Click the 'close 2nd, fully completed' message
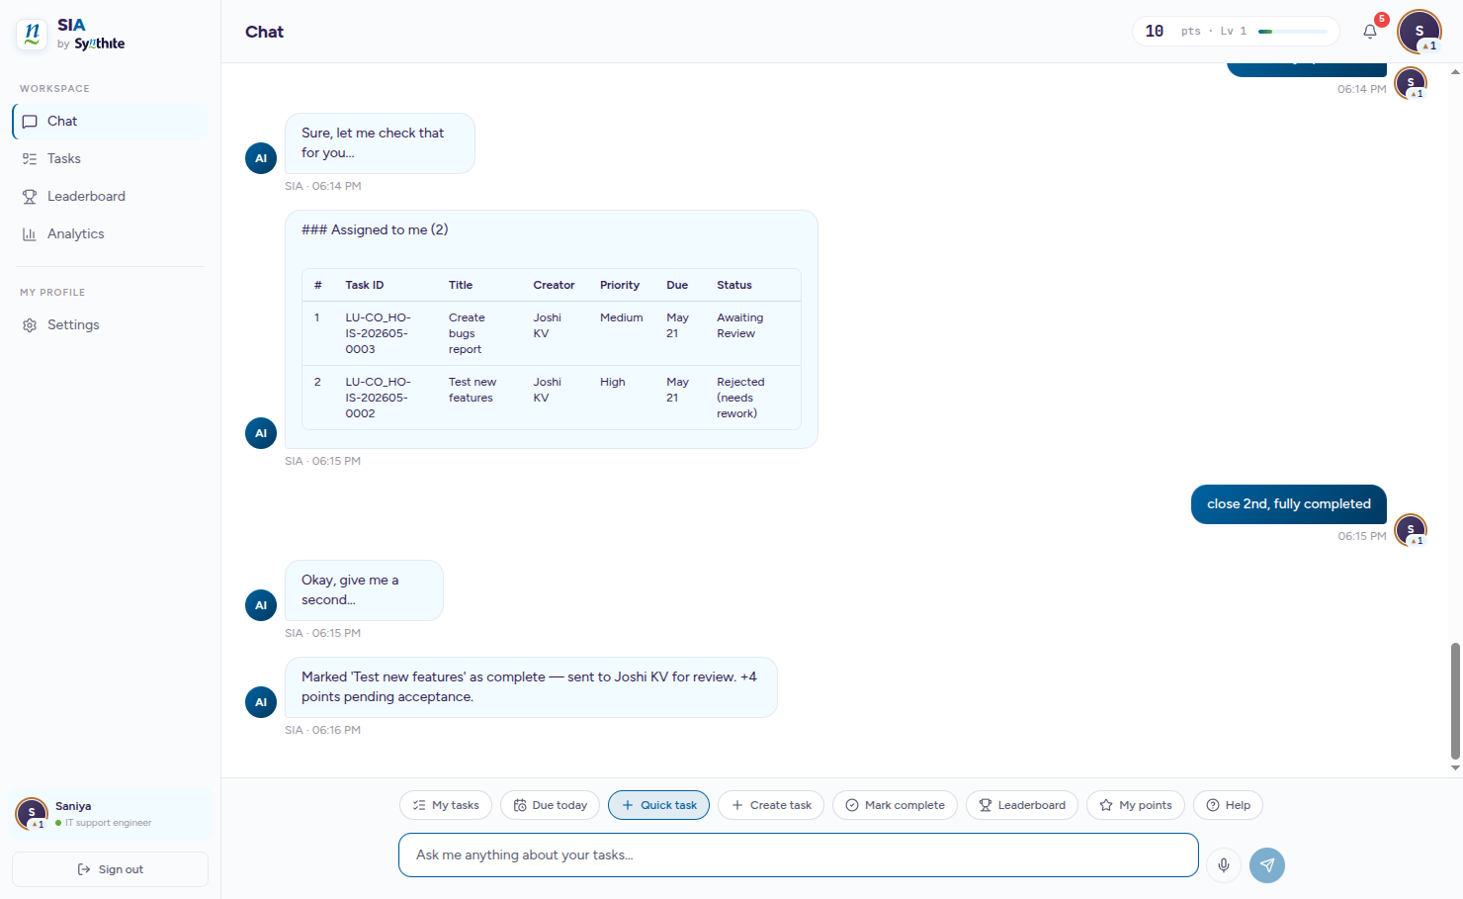1463x899 pixels. [x=1289, y=503]
